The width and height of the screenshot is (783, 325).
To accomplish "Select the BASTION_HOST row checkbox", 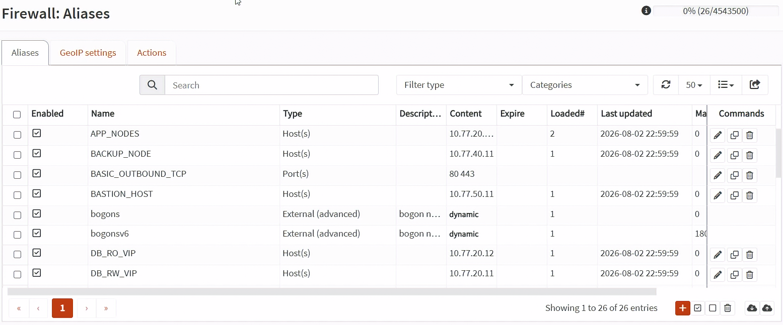I will [x=17, y=195].
